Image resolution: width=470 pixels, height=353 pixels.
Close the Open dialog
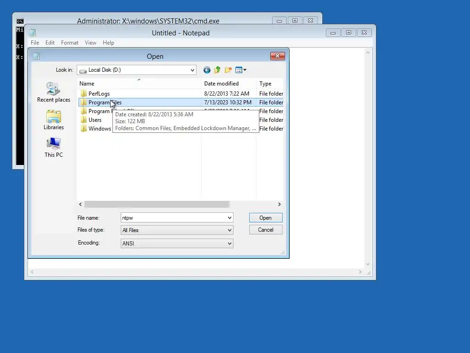[278, 56]
